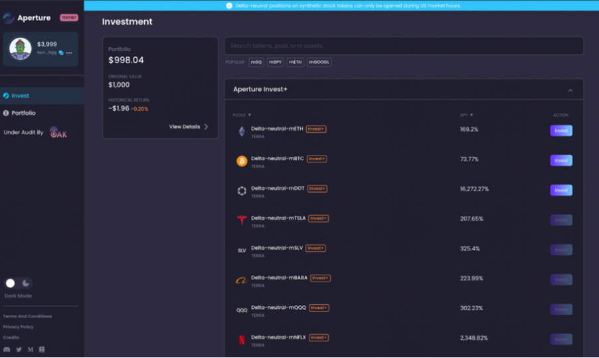599x358 pixels.
Task: Select Delta-neutral-mBABA pool name
Action: click(280, 278)
